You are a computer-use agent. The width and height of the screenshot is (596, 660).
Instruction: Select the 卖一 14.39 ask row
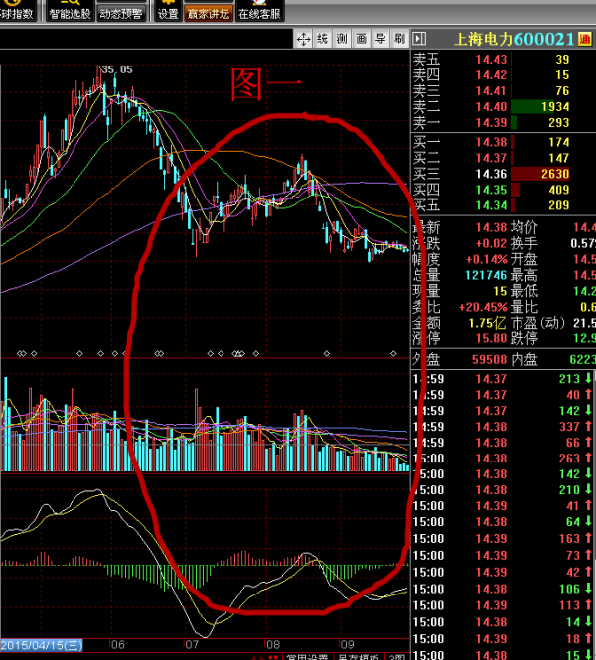tap(503, 123)
